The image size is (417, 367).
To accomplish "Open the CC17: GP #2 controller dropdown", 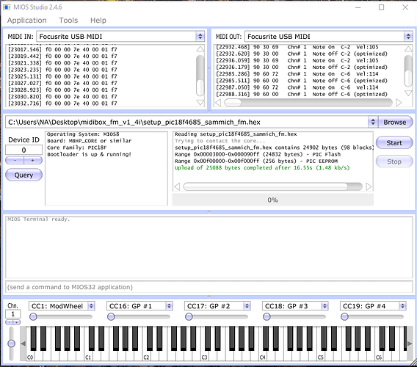I will [247, 306].
